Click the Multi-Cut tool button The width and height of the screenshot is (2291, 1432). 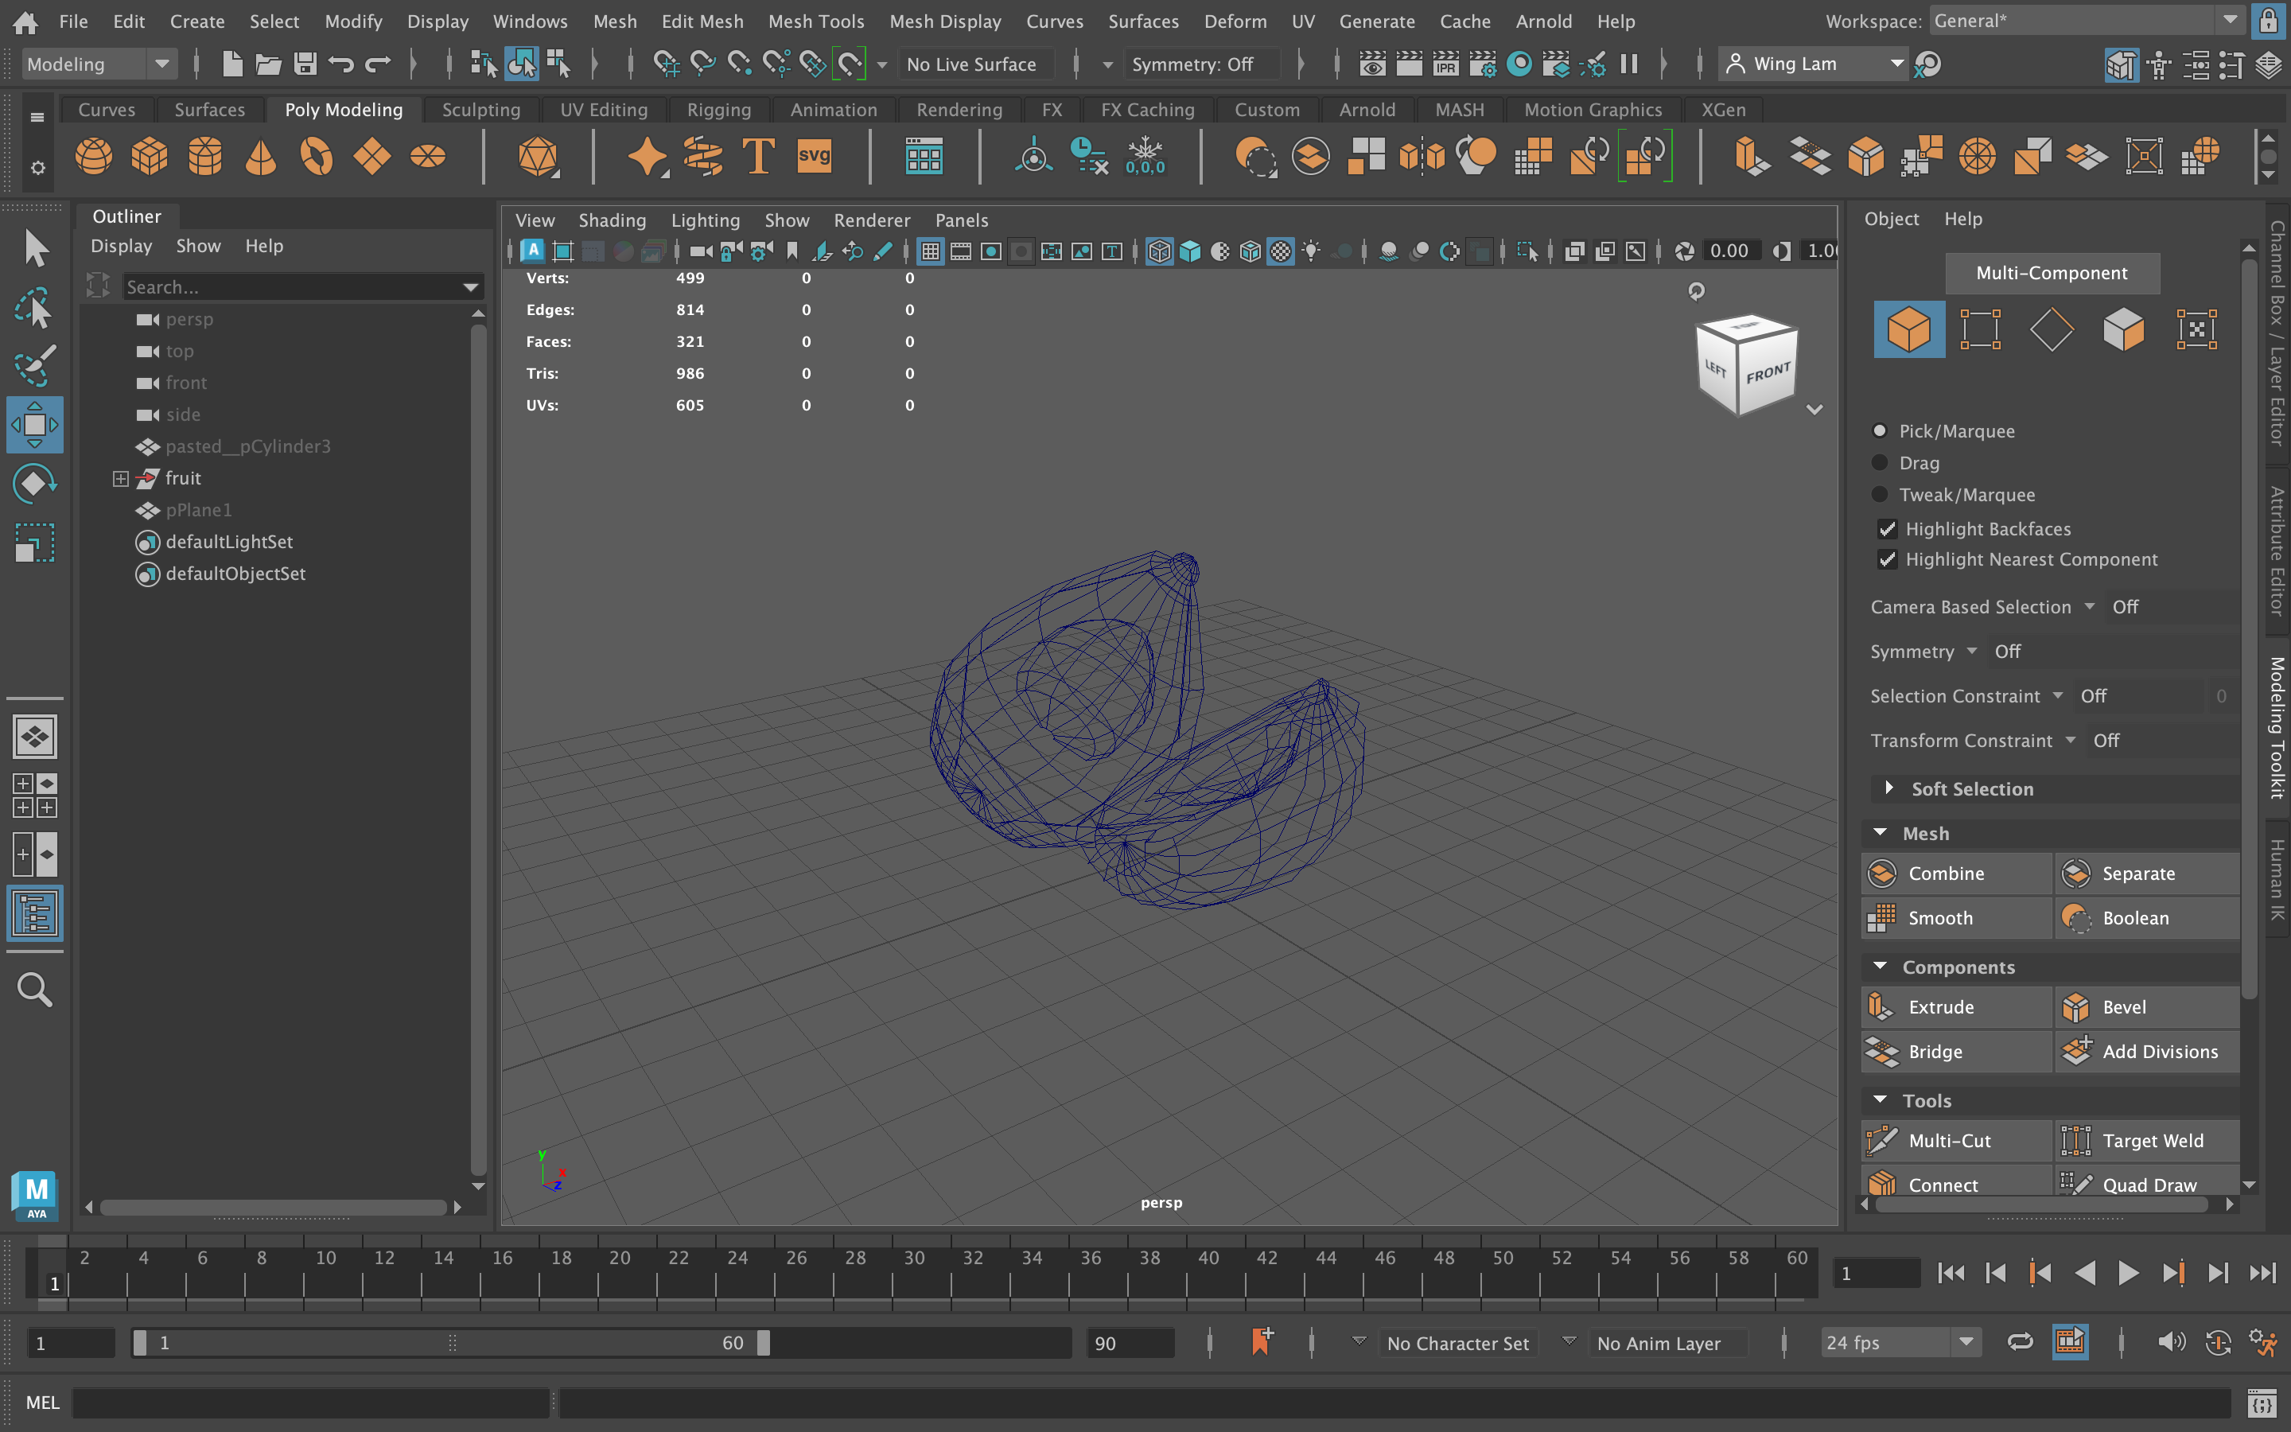click(1956, 1140)
